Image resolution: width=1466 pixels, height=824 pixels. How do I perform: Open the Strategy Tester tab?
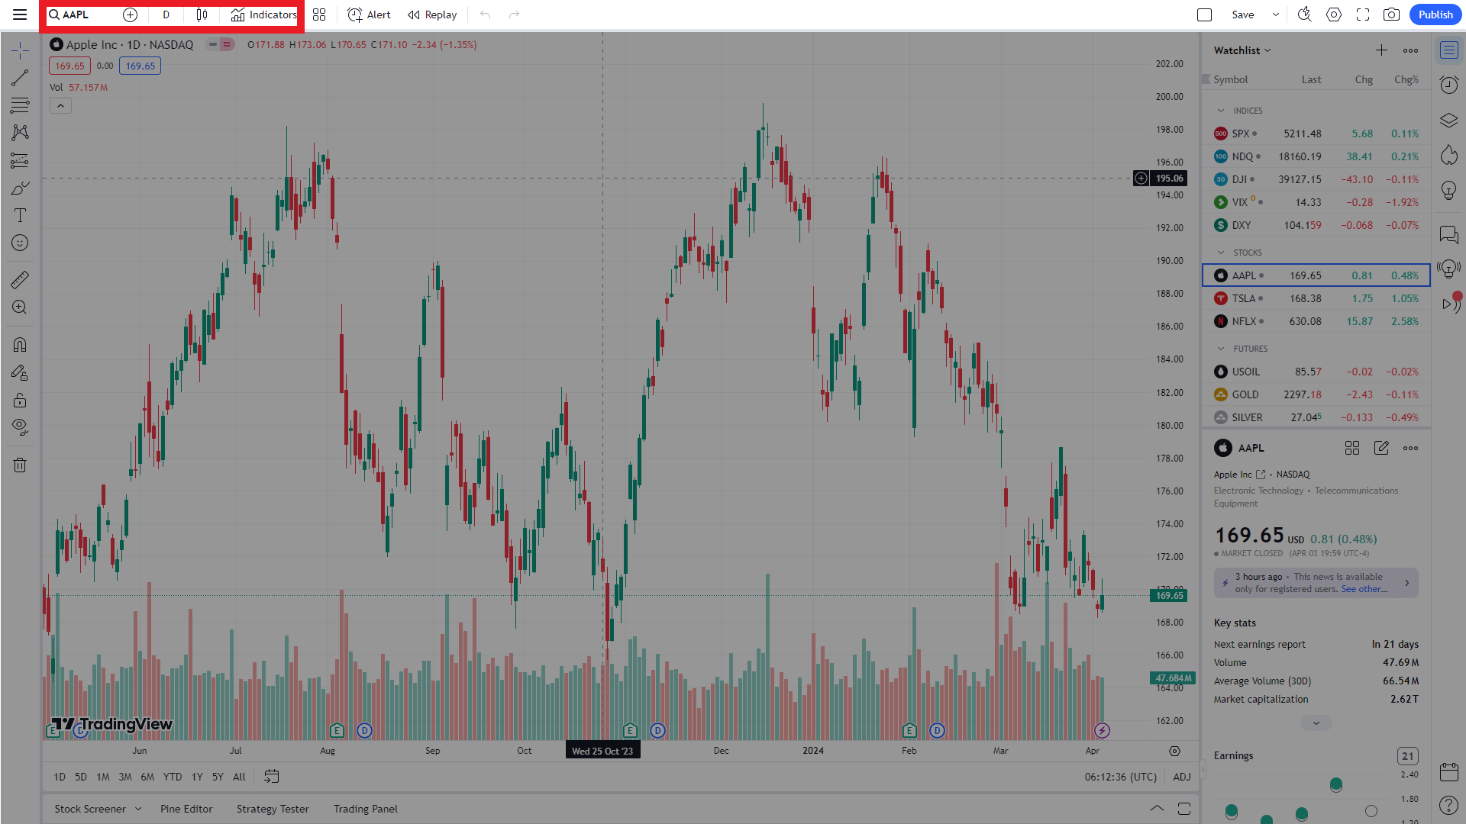tap(273, 809)
